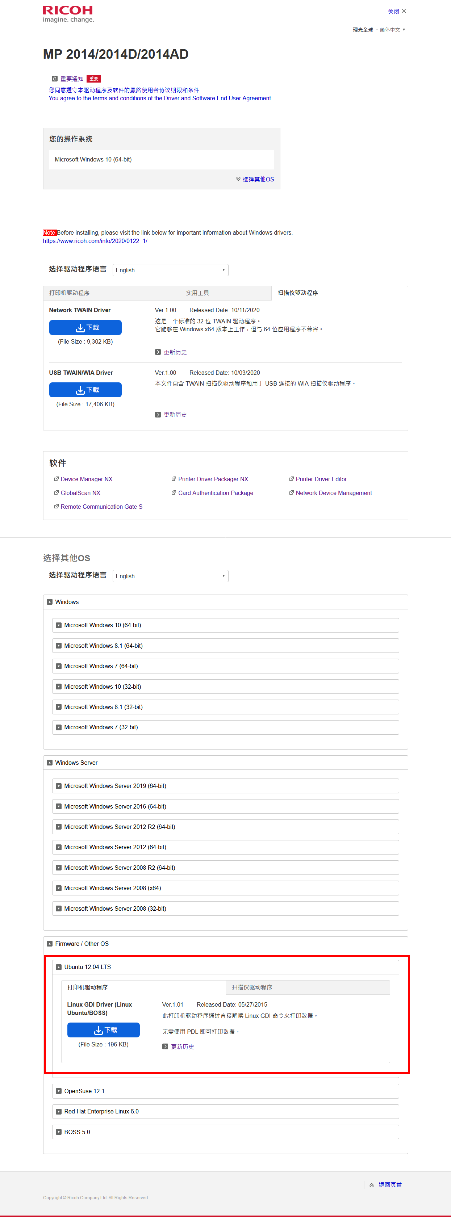Open the End User Agreement link
The width and height of the screenshot is (451, 1217).
(160, 98)
